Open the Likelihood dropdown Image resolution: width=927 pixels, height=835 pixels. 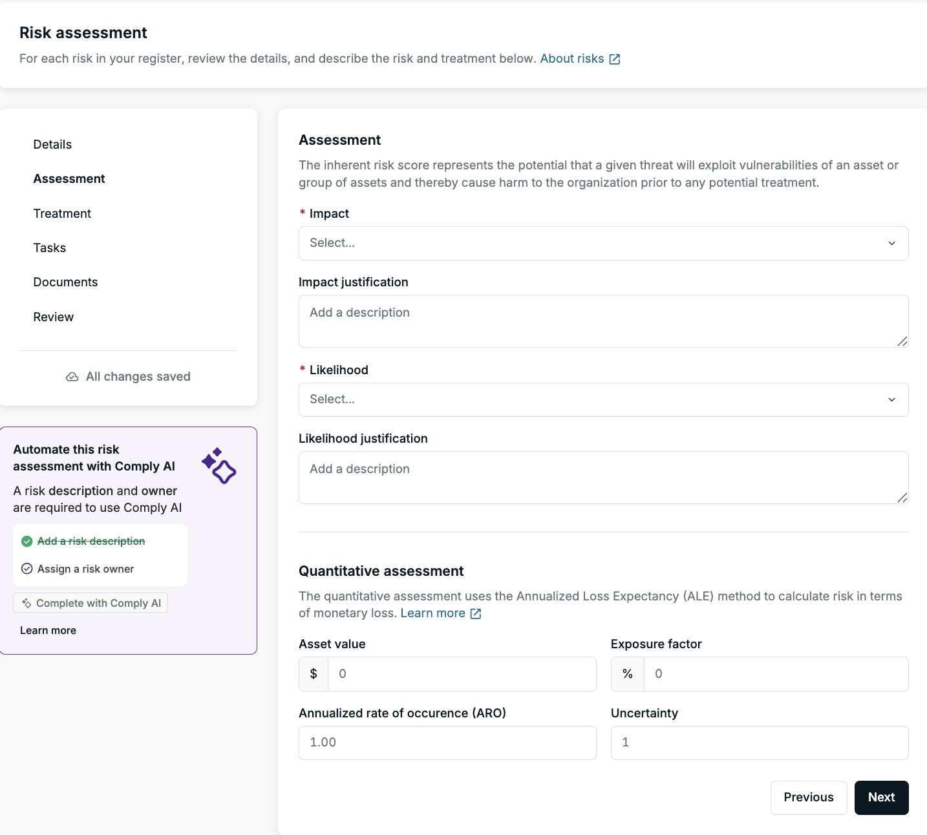click(604, 400)
